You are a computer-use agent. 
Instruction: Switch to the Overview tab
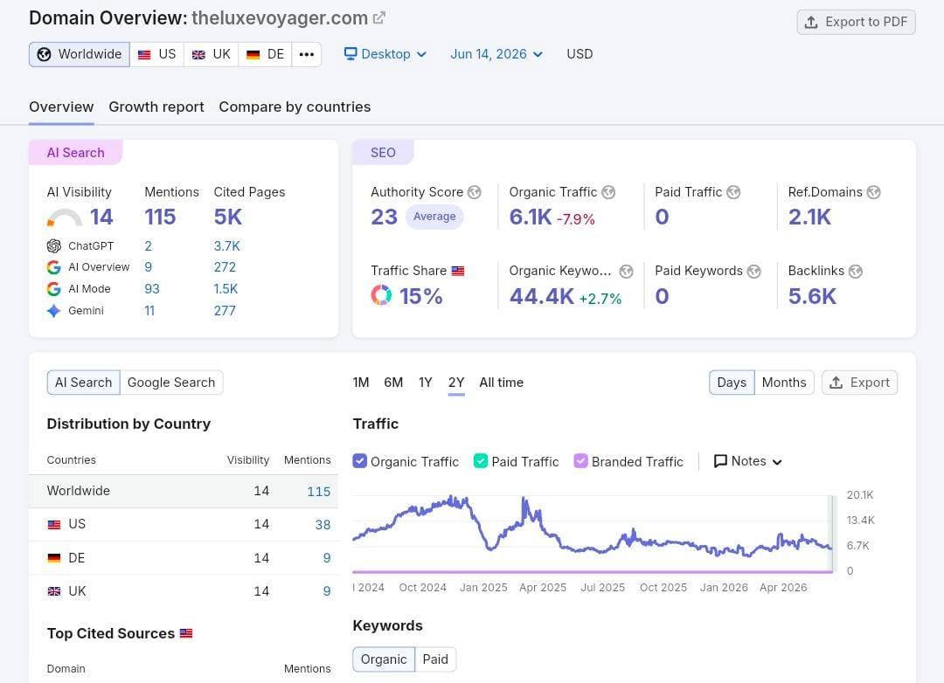pyautogui.click(x=61, y=107)
